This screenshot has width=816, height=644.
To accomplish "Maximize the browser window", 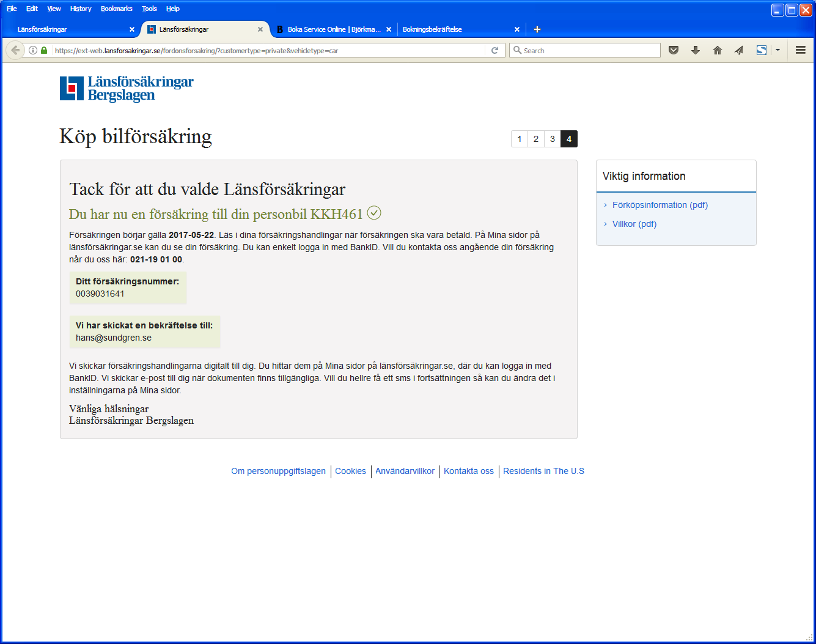I will tap(792, 10).
